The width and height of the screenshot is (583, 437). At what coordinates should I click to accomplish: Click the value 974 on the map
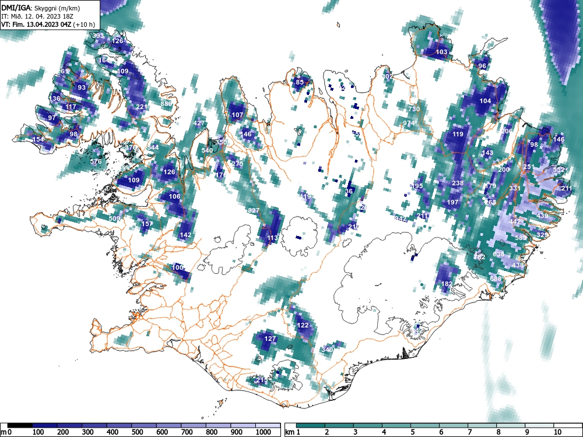[x=408, y=123]
